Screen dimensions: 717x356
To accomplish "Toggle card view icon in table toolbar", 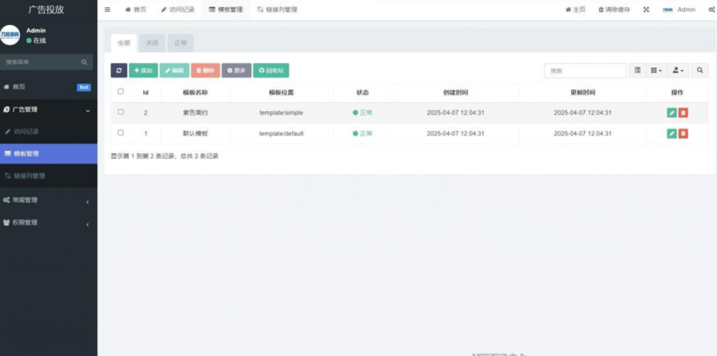I will (637, 71).
